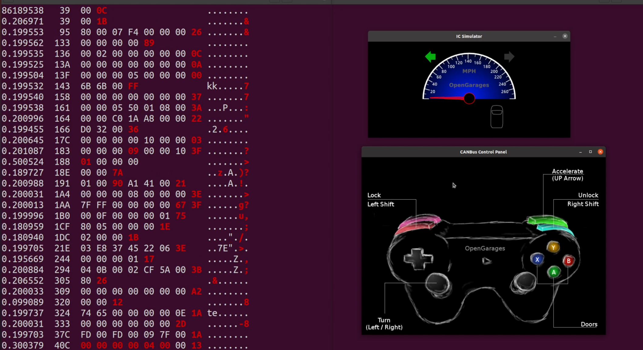Image resolution: width=643 pixels, height=350 pixels.
Task: Click the MPH label on speedometer
Action: (x=469, y=71)
